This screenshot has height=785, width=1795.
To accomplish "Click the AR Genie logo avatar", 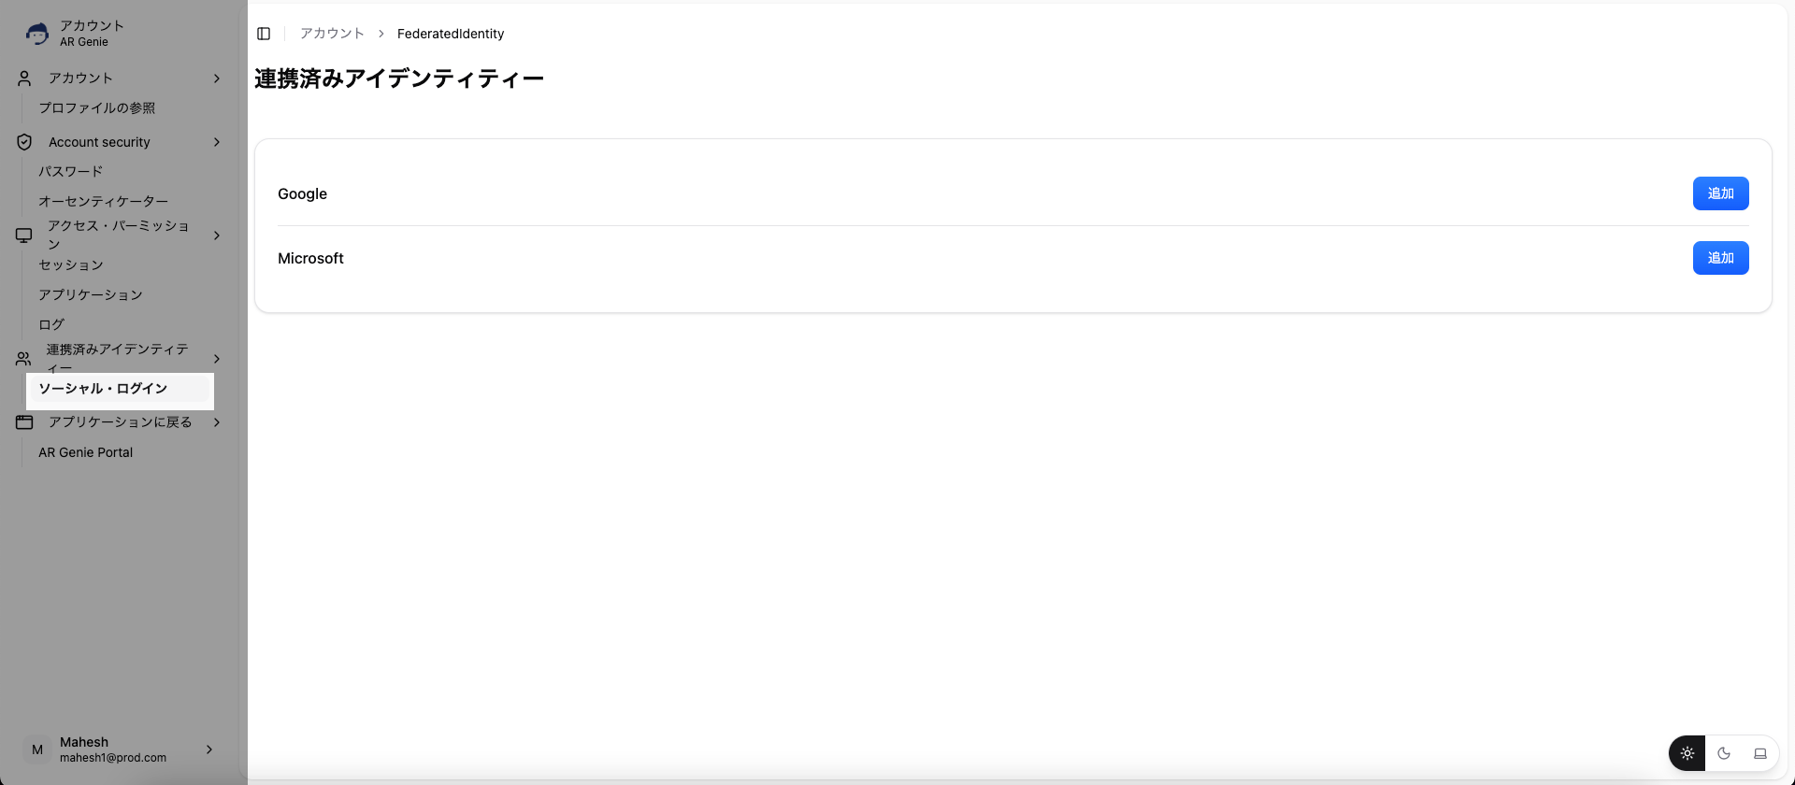I will (37, 34).
